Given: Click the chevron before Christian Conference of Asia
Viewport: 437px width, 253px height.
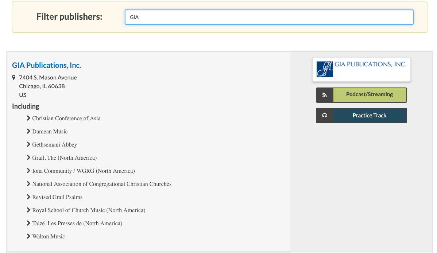Looking at the screenshot, I should coord(28,118).
